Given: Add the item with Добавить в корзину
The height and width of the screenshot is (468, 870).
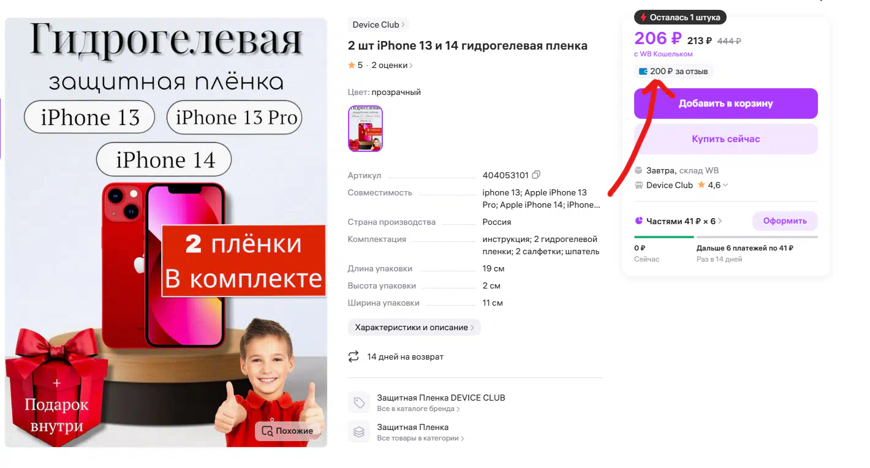Looking at the screenshot, I should (725, 104).
